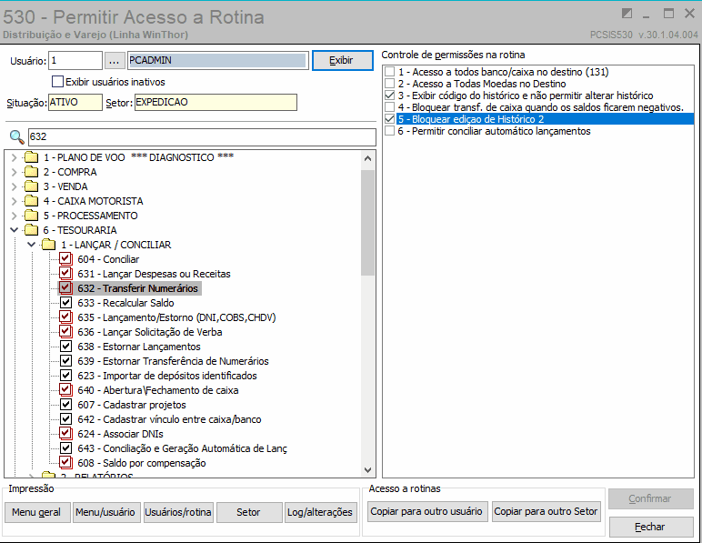Image resolution: width=702 pixels, height=543 pixels.
Task: Check permission 4 - Bloquear transf. de caixa
Action: [x=389, y=107]
